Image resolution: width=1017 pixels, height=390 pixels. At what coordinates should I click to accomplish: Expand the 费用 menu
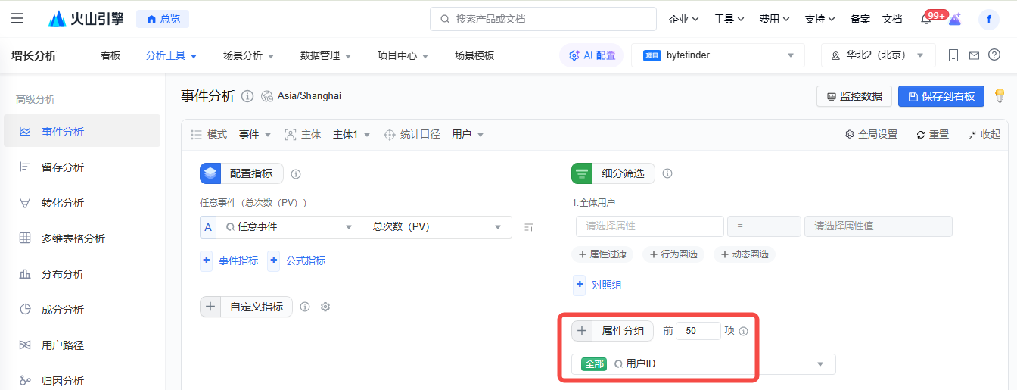(x=774, y=19)
